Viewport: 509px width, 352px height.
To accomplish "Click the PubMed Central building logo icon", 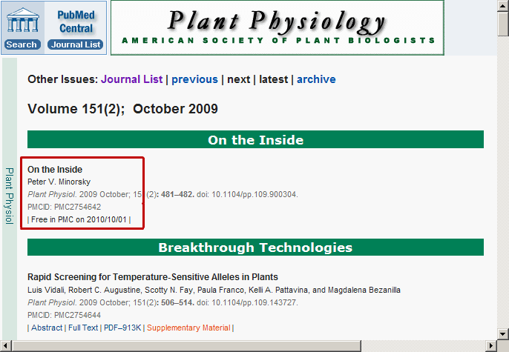I will pos(22,20).
